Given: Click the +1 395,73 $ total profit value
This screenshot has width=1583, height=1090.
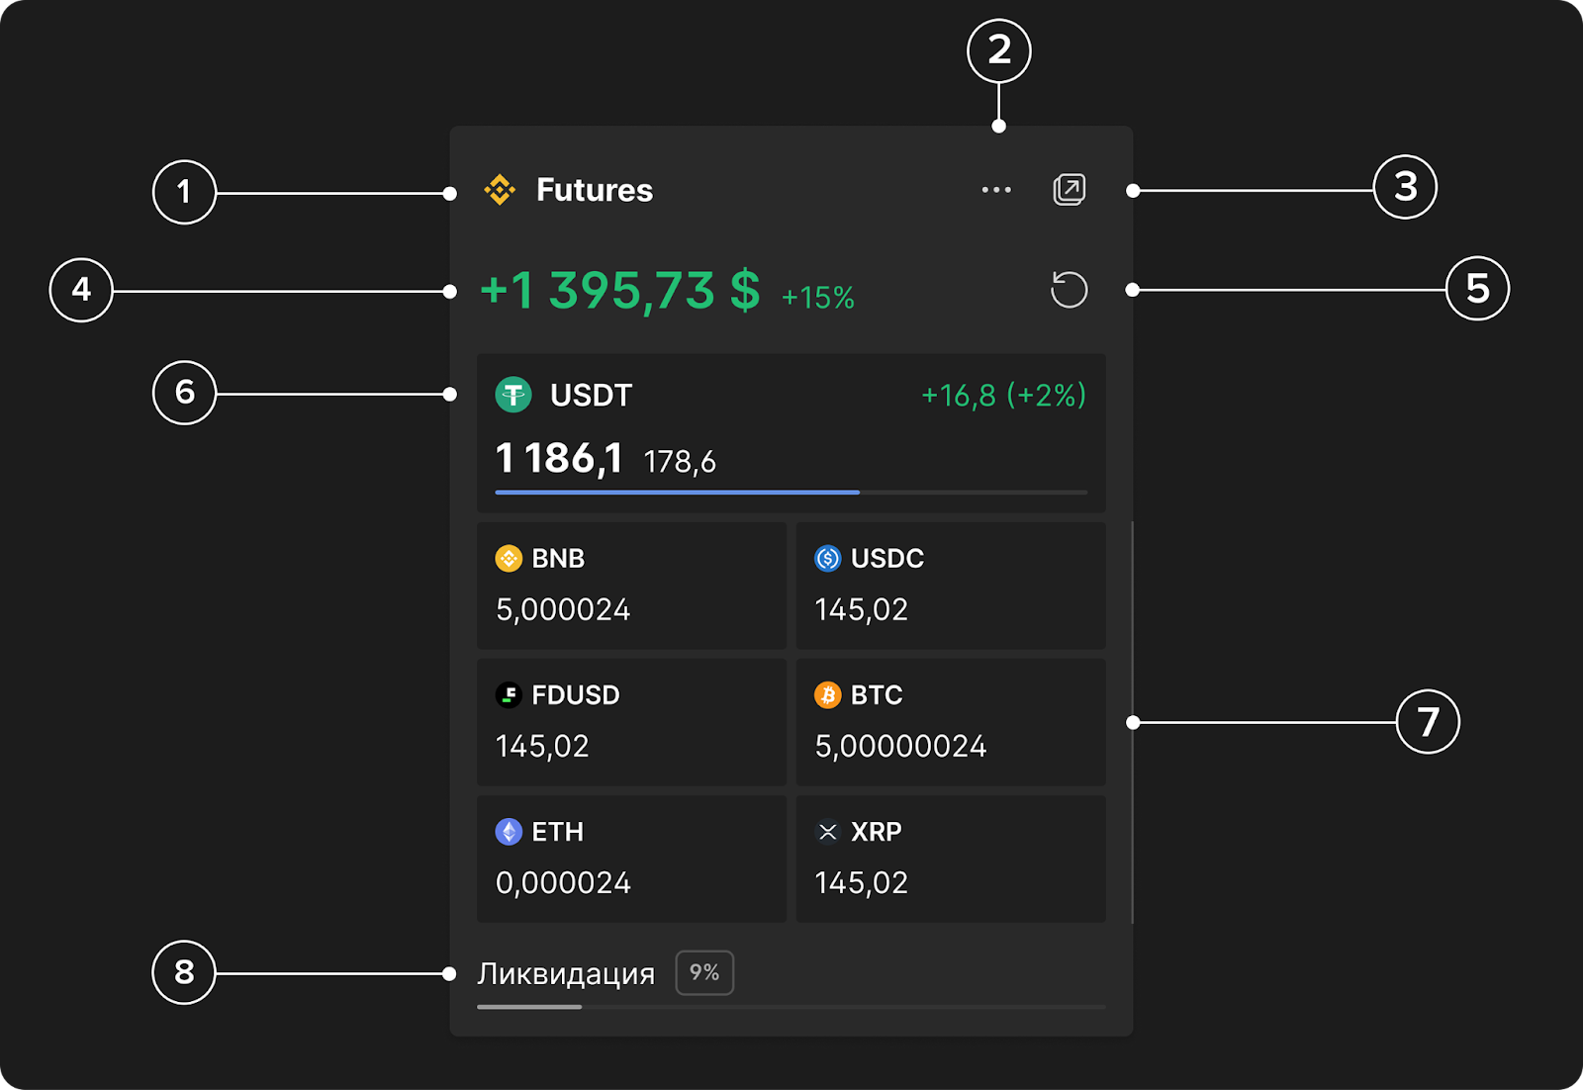Looking at the screenshot, I should (x=620, y=291).
